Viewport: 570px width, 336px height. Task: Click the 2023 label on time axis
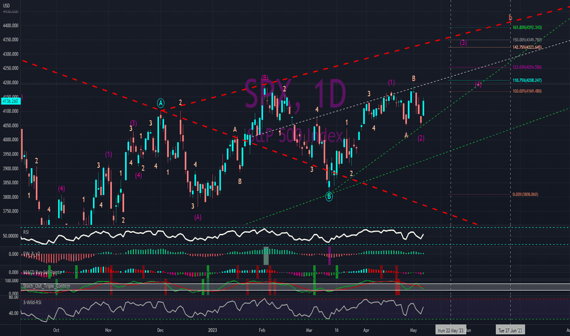(x=212, y=330)
